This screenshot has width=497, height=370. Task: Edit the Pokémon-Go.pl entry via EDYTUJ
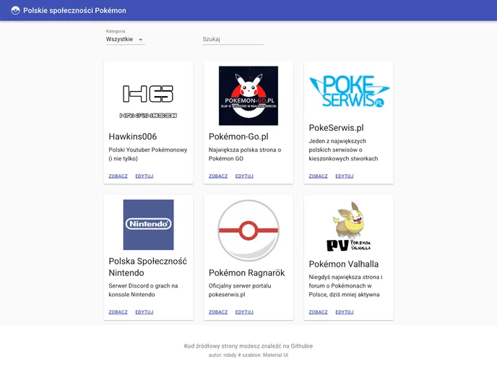[x=244, y=176]
